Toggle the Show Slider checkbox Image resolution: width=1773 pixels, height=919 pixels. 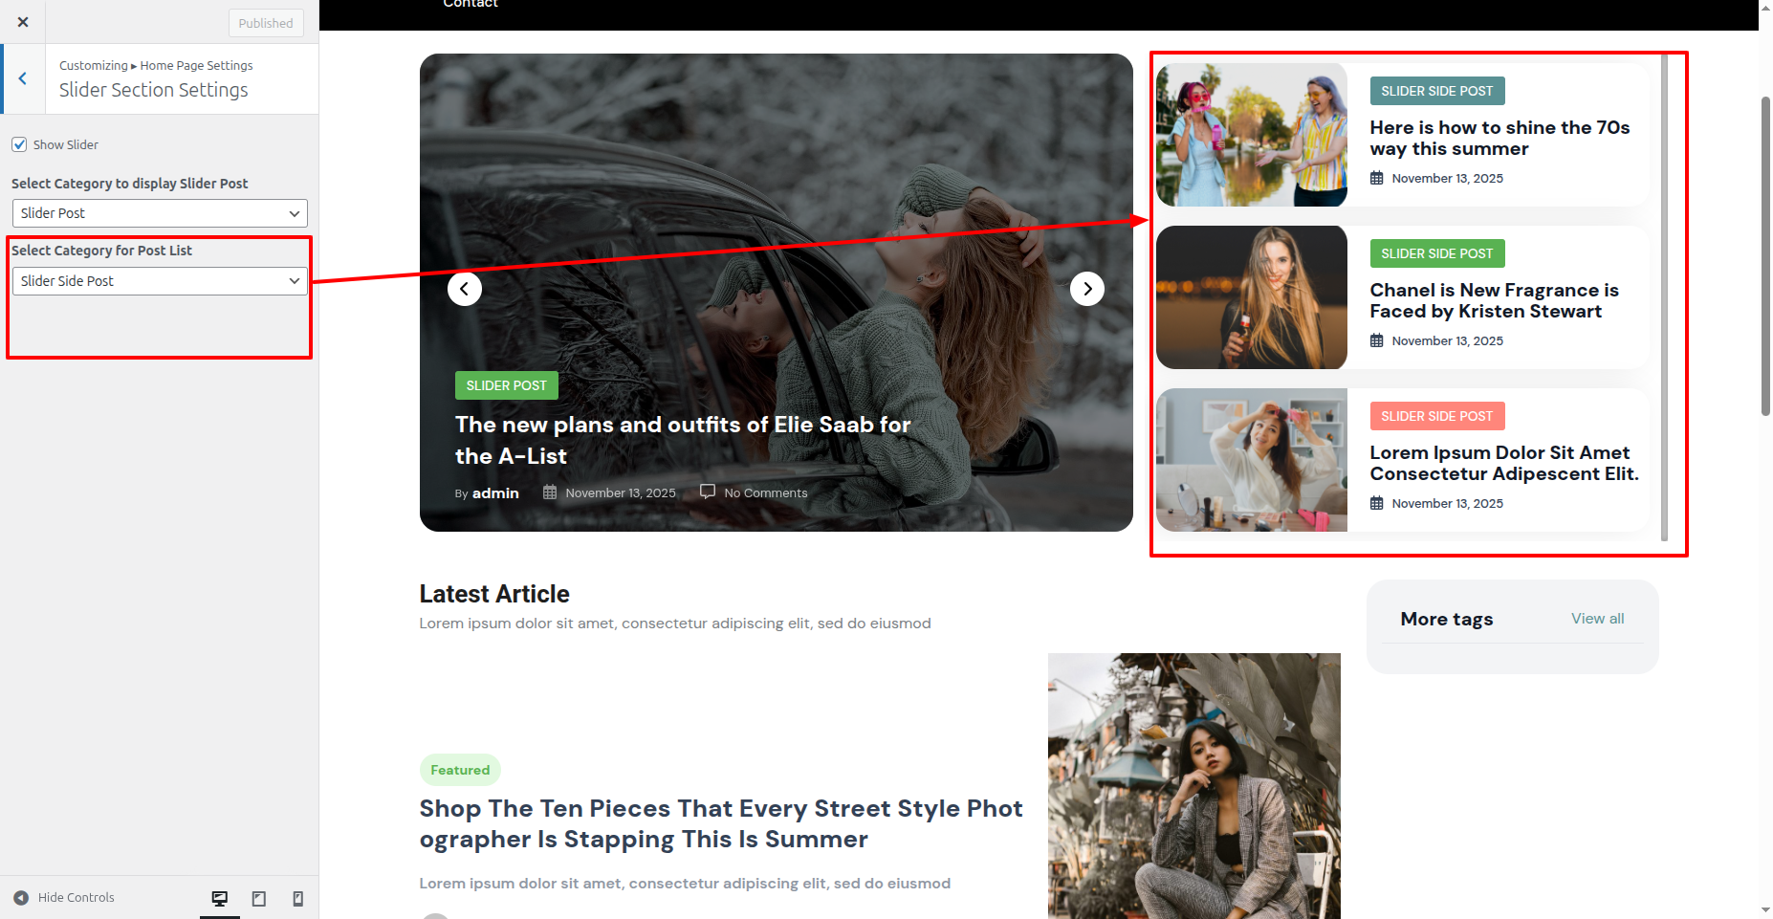[x=19, y=144]
